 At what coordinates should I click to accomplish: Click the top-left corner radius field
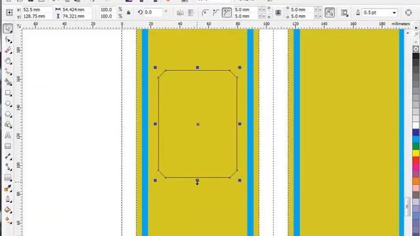tap(245, 10)
